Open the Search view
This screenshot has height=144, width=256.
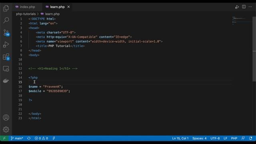point(6,20)
